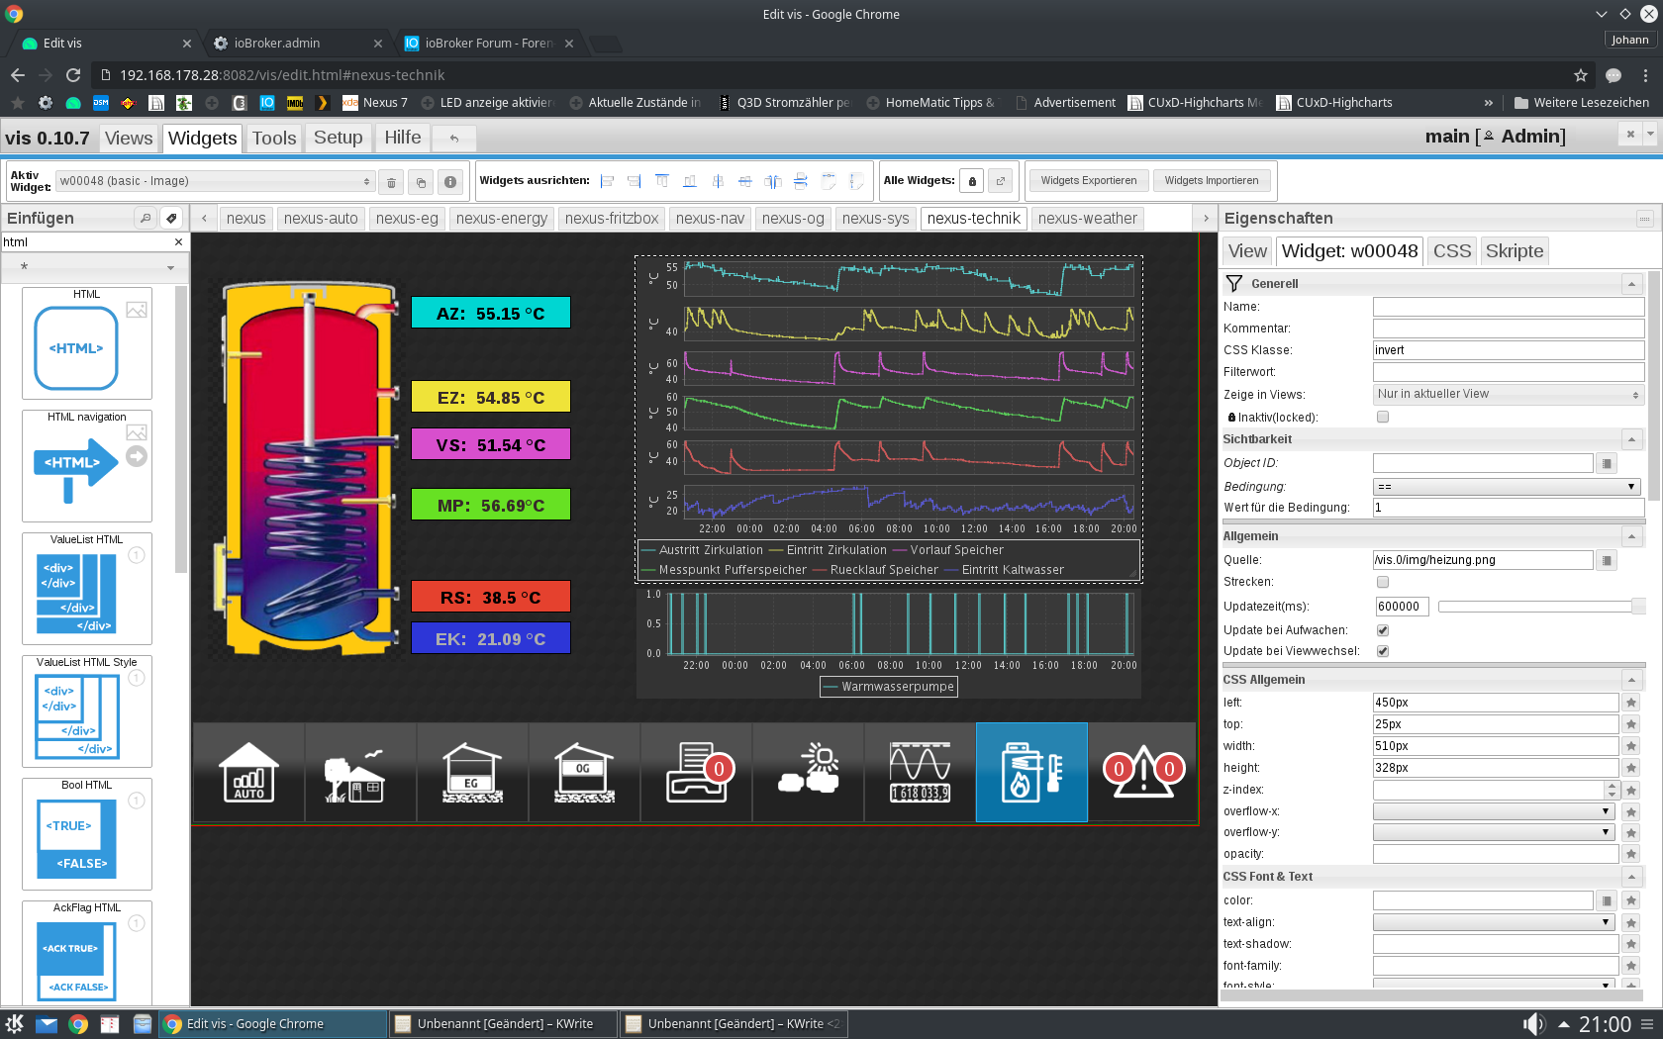Copy the active widget icon
1663x1039 pixels.
pos(421,182)
